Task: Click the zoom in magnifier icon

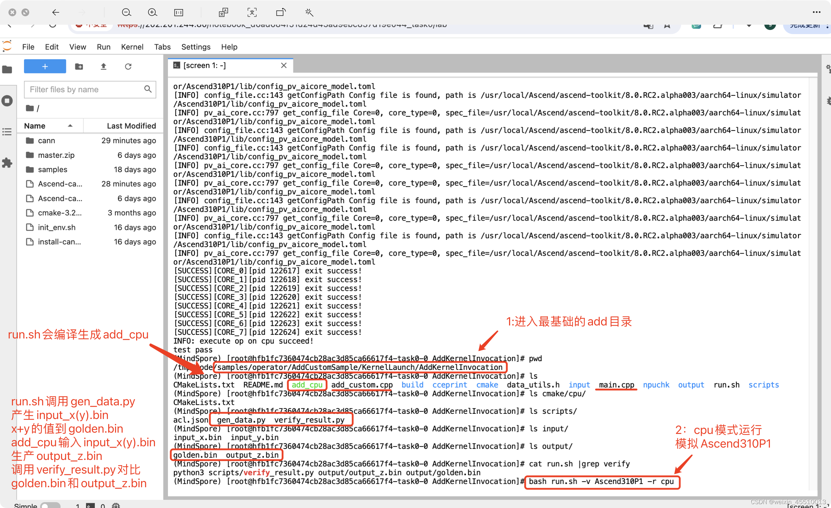Action: tap(152, 12)
